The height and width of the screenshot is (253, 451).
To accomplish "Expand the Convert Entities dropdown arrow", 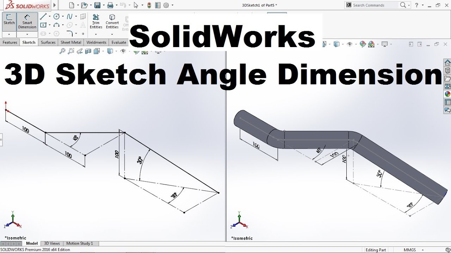I will click(112, 34).
